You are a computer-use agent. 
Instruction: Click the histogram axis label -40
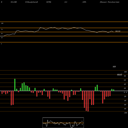pos(125,101)
